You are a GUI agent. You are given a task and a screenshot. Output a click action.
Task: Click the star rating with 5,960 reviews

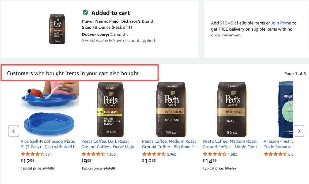pyautogui.click(x=154, y=154)
